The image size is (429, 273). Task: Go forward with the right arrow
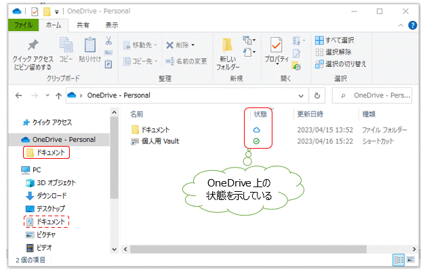pos(35,96)
